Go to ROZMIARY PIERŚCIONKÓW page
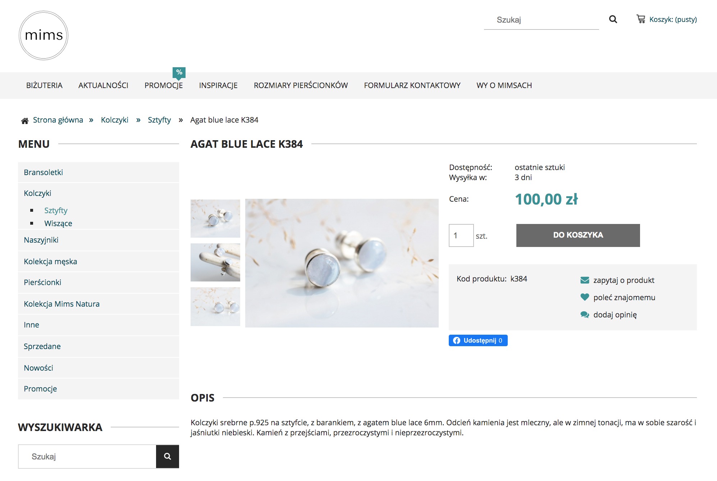 pyautogui.click(x=301, y=86)
